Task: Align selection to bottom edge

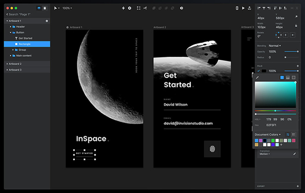Action: click(x=285, y=8)
